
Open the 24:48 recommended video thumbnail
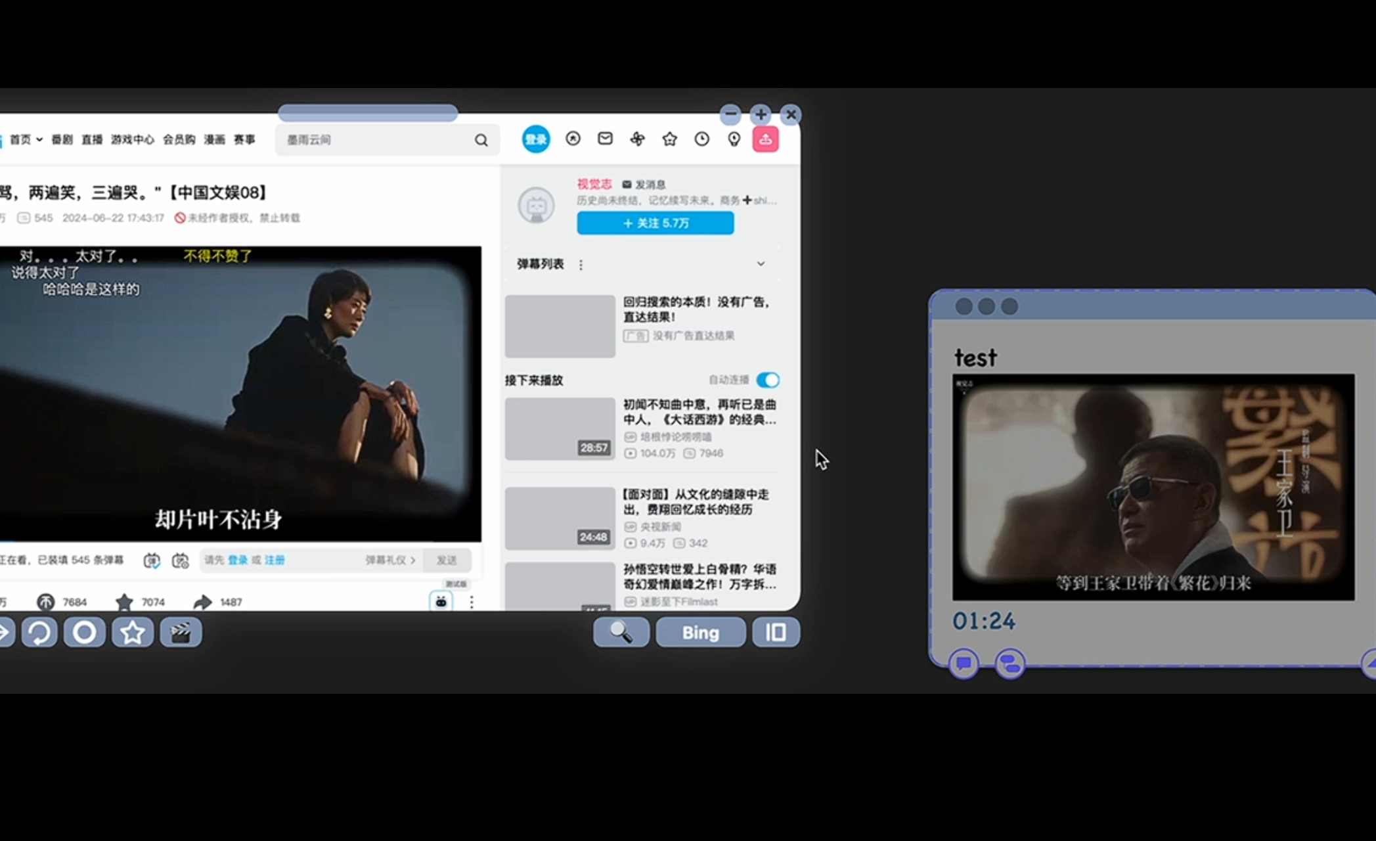click(560, 518)
